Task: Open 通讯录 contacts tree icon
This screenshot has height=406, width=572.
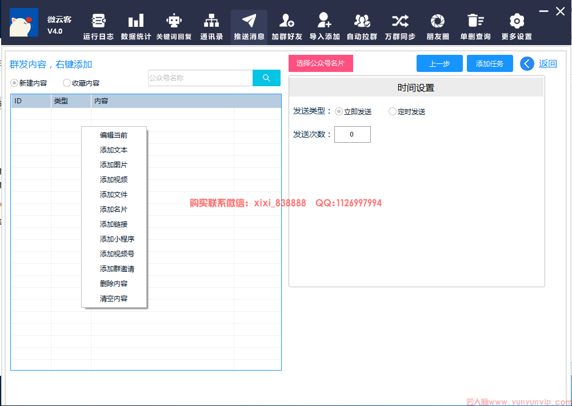Action: [211, 21]
